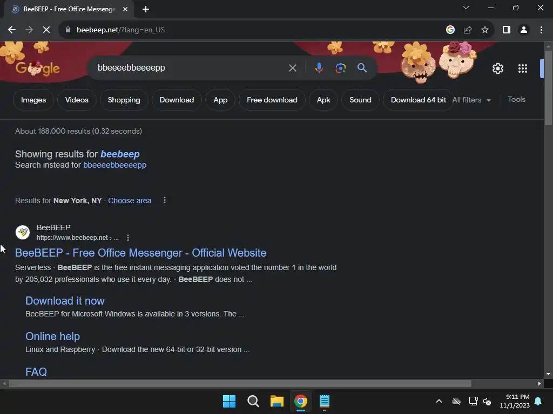Open BeeBEEP Official Website result

click(x=140, y=253)
